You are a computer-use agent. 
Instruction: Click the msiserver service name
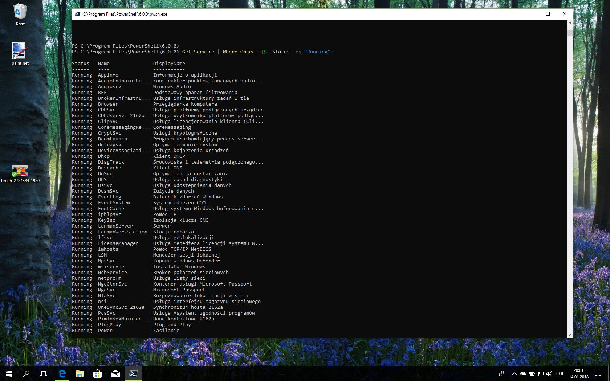[x=111, y=267]
